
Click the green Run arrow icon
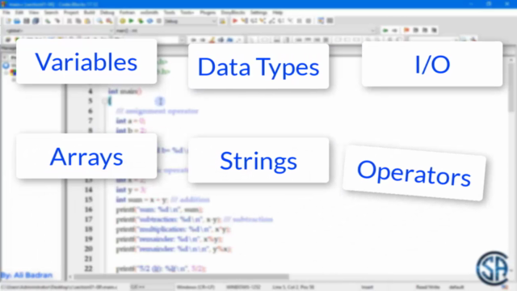131,21
